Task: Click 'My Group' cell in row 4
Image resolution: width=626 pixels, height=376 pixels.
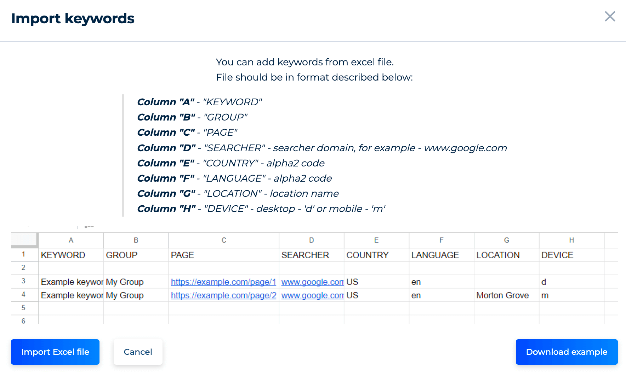Action: pos(136,295)
